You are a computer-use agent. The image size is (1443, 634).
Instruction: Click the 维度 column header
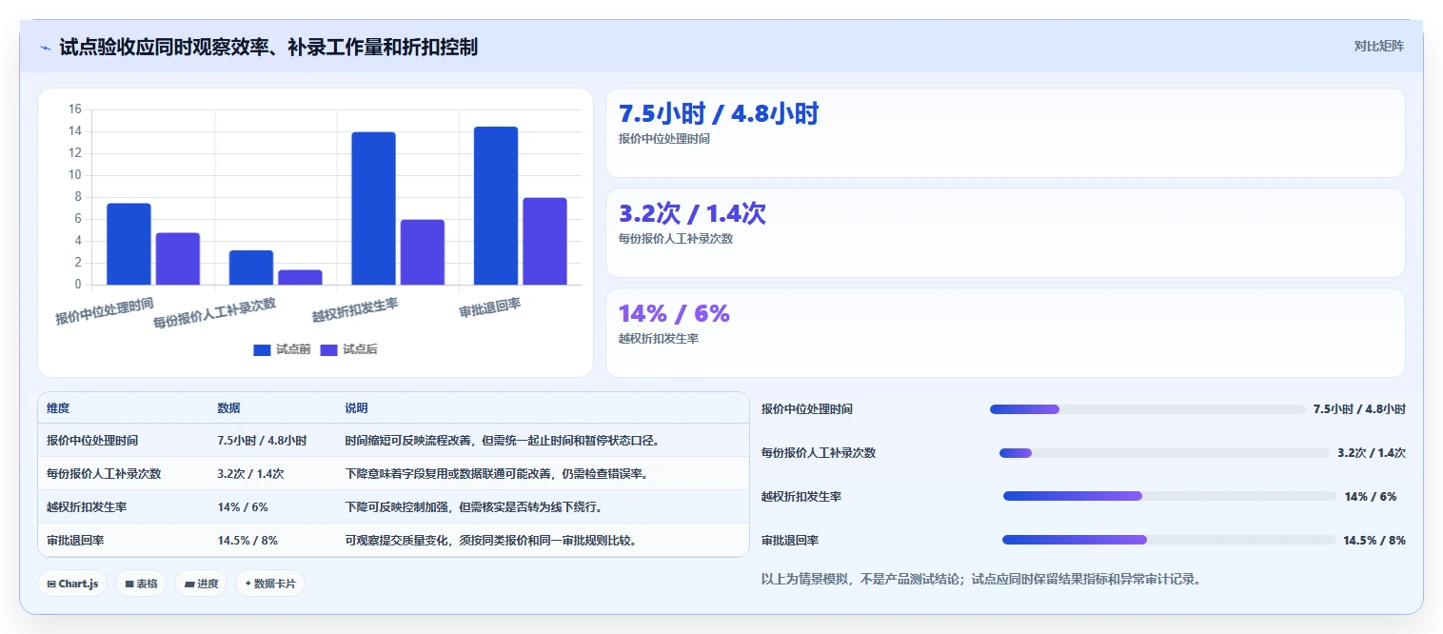point(58,408)
